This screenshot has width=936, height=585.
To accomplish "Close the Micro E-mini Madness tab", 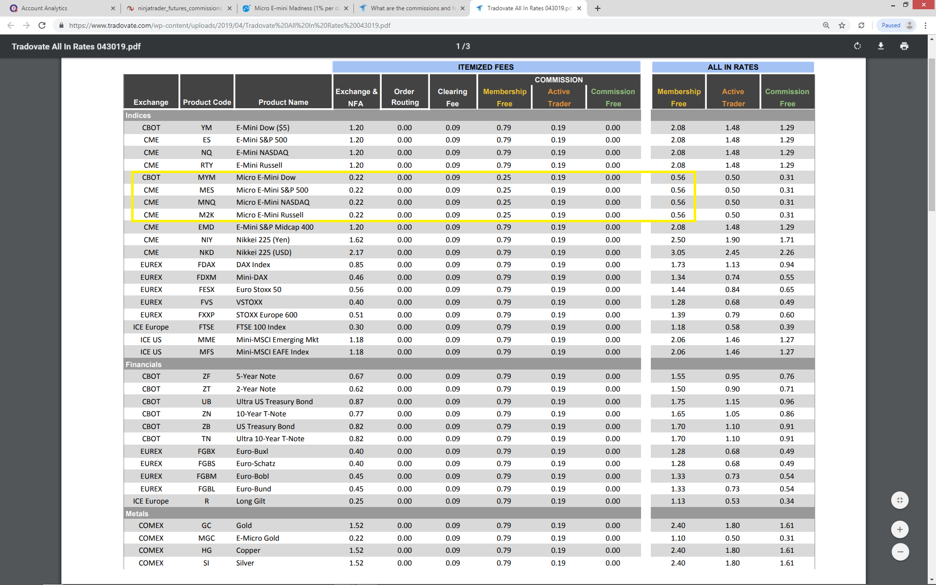I will pos(346,8).
